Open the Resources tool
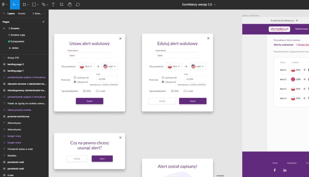This screenshot has width=309, height=177. 62,5
